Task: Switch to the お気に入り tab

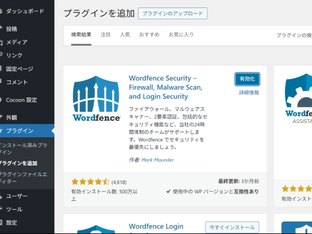Action: [181, 35]
